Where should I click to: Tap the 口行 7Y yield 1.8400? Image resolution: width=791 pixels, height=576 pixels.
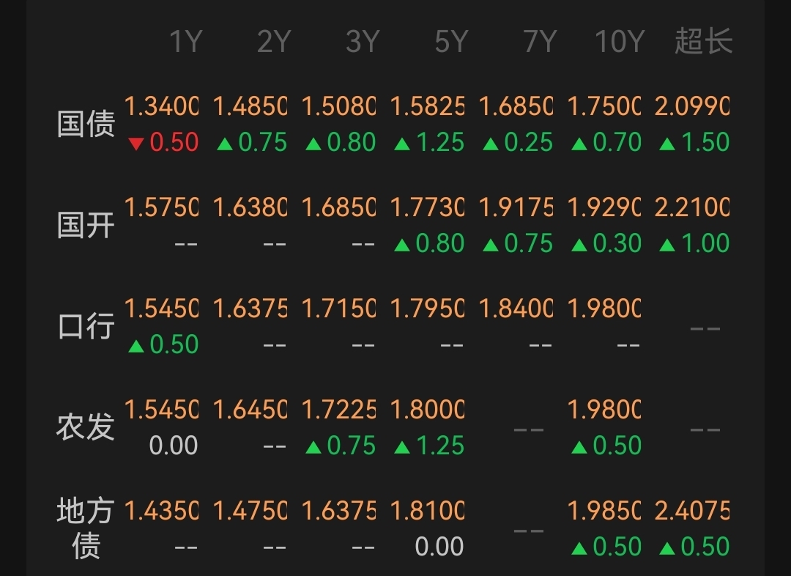(x=516, y=309)
